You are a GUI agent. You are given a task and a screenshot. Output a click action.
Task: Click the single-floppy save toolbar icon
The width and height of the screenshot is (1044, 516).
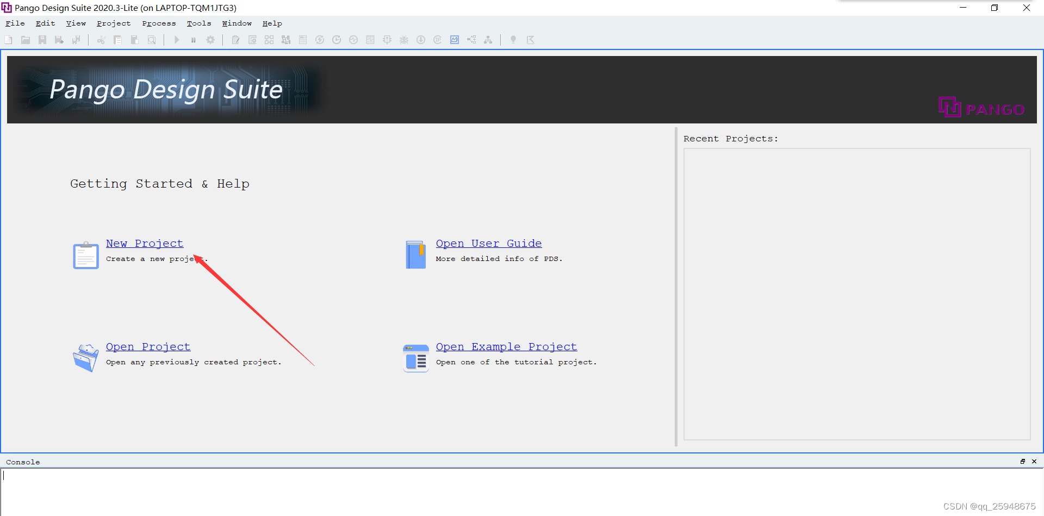[x=42, y=40]
